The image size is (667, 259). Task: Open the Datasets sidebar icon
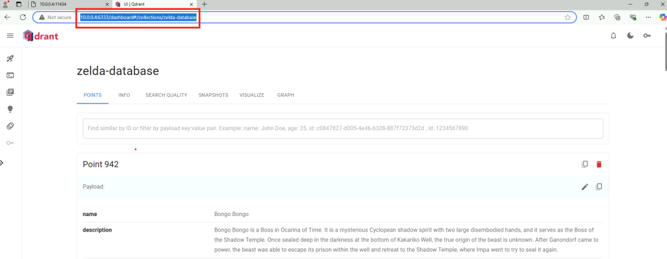pos(10,126)
